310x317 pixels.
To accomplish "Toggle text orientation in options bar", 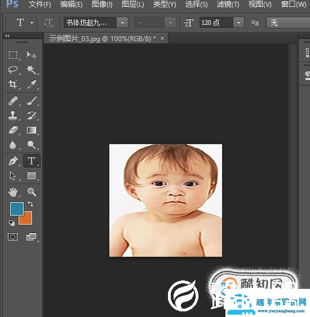I will pos(48,23).
